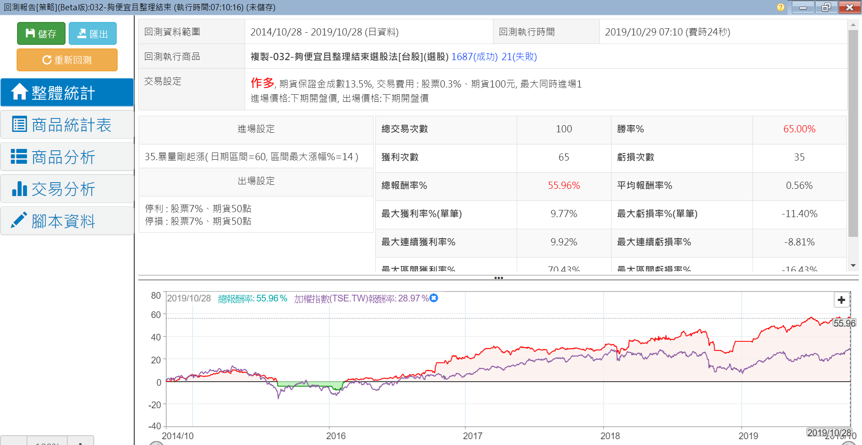Screen dimensions: 862x445
Task: Select the 交易分析 trade analysis tab
Action: pyautogui.click(x=67, y=189)
